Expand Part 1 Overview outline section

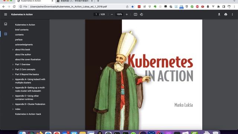[13, 64]
